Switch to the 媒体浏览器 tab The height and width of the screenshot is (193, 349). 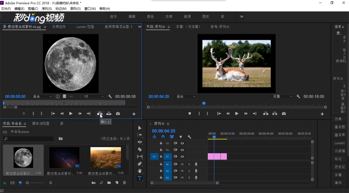point(40,123)
